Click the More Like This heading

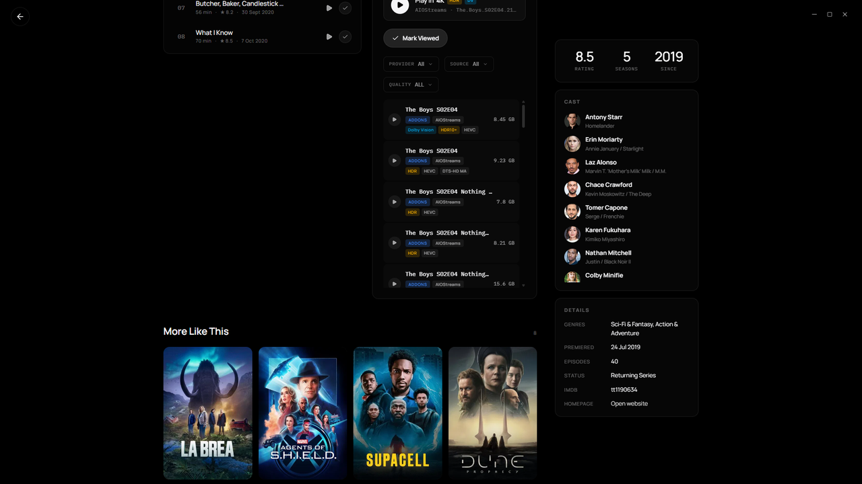pyautogui.click(x=196, y=331)
